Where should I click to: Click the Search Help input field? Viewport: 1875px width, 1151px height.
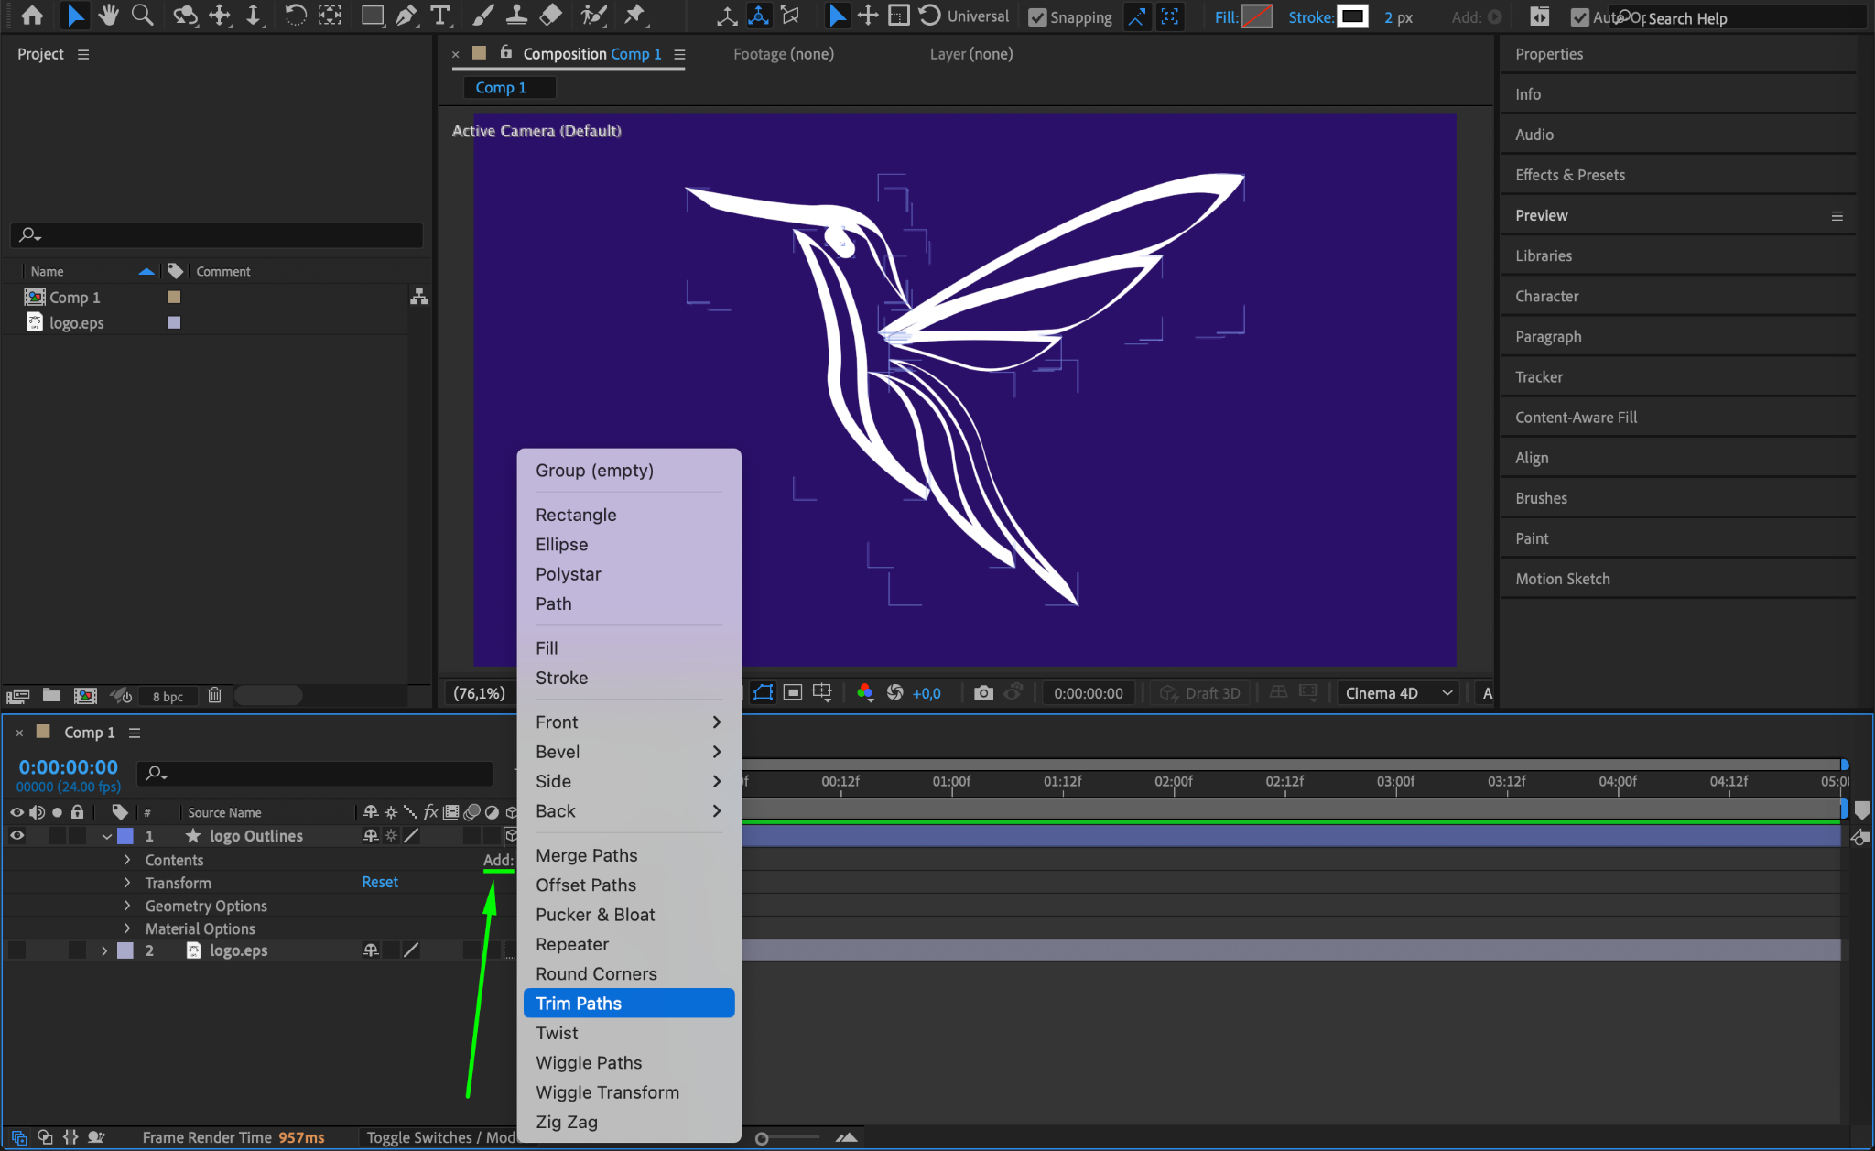coord(1740,17)
